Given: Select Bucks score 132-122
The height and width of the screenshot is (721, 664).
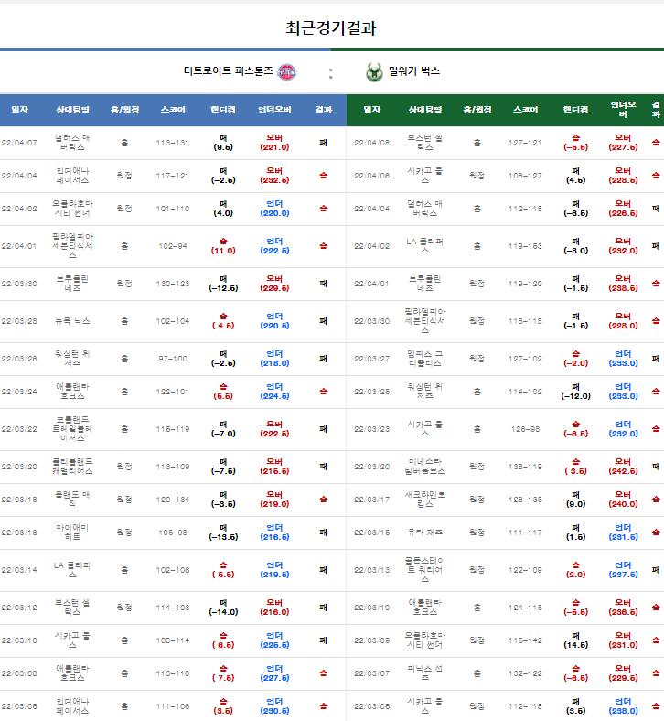Looking at the screenshot, I should pos(525,673).
